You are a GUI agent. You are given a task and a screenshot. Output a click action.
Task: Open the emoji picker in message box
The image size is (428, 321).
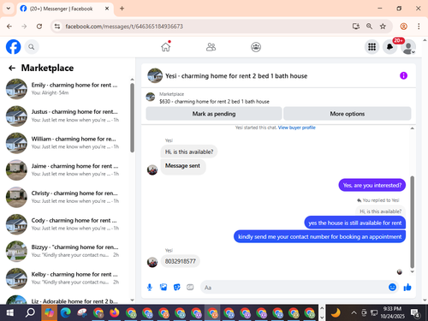pos(392,287)
